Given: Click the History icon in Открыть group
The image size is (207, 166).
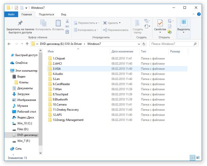Looking at the screenshot, I should click(x=170, y=32).
